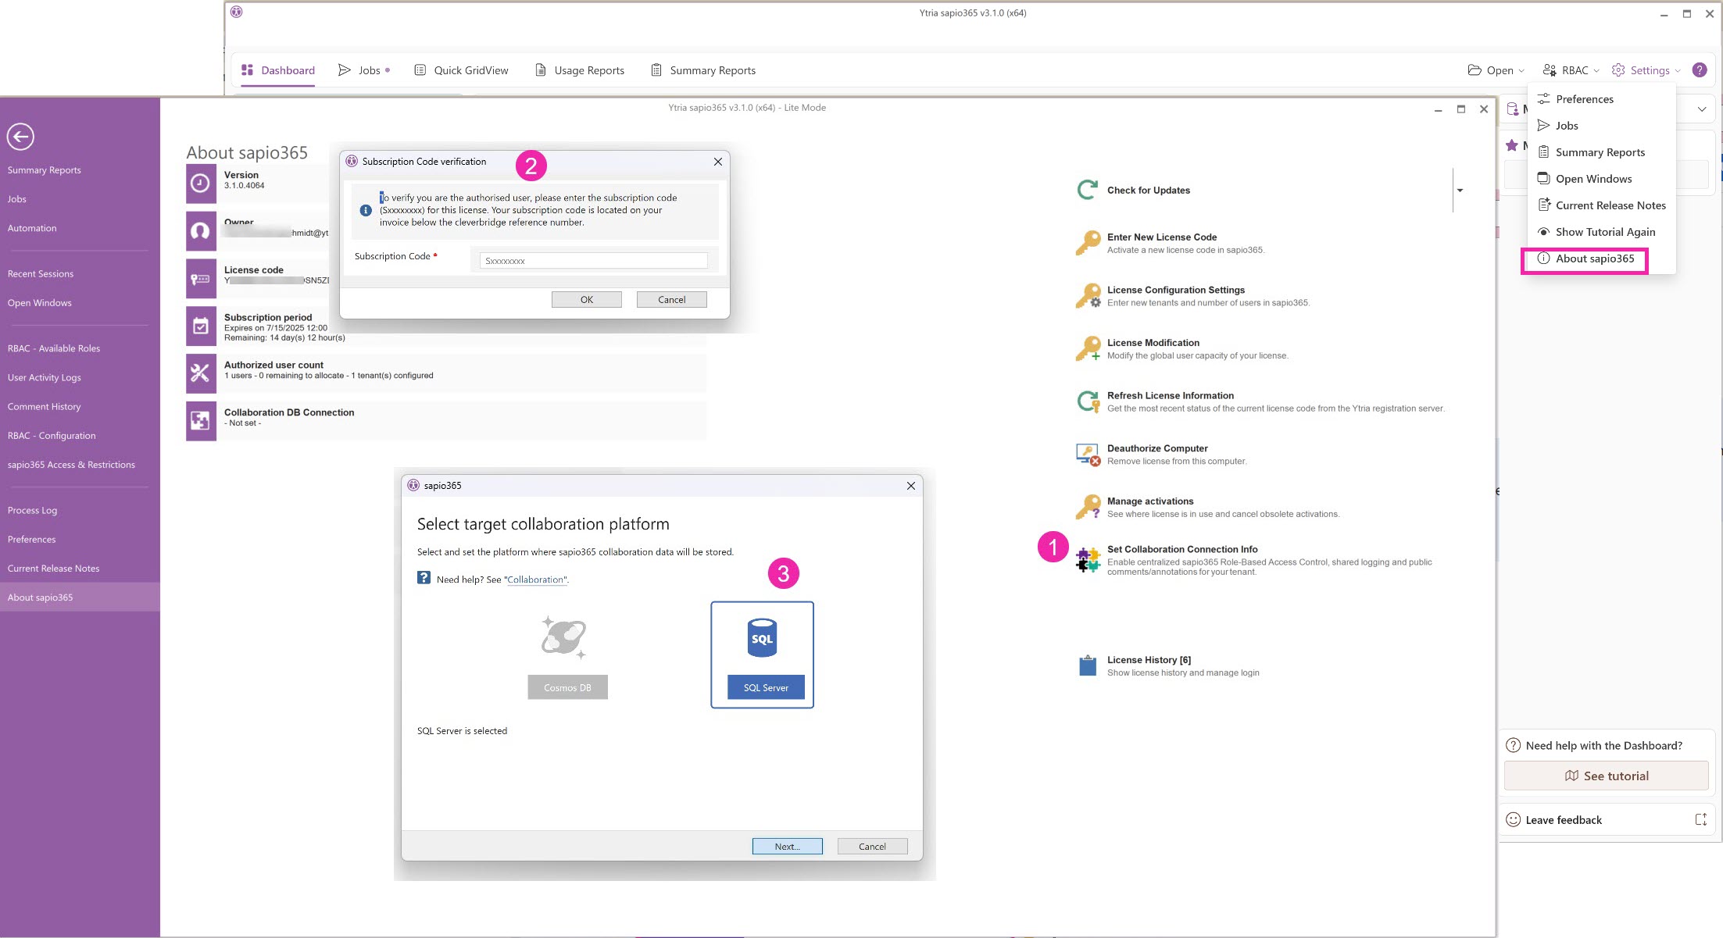Image resolution: width=1723 pixels, height=938 pixels.
Task: Click the back arrow in the sidebar
Action: point(21,137)
